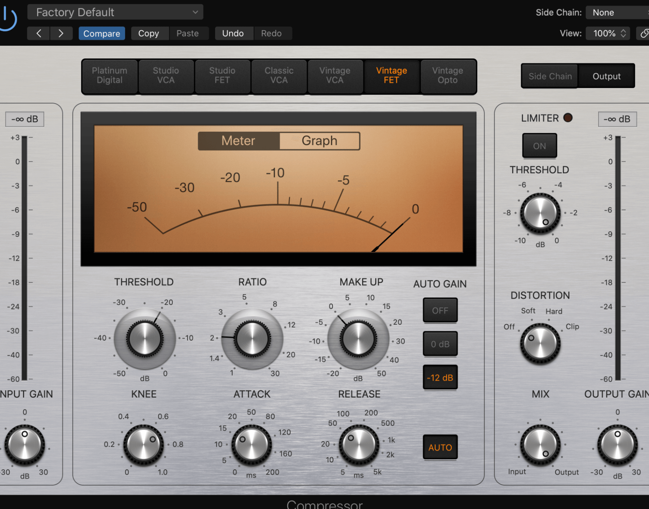Click the Paste button
The width and height of the screenshot is (649, 509).
[188, 34]
